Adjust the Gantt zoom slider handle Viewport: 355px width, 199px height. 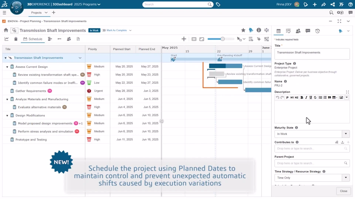click(223, 39)
